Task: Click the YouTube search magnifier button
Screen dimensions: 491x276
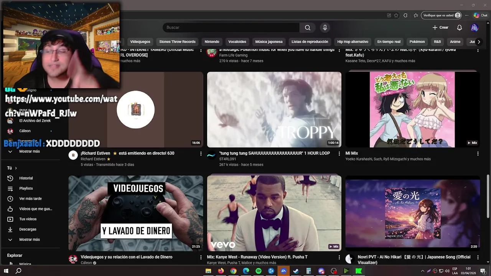Action: 308,28
